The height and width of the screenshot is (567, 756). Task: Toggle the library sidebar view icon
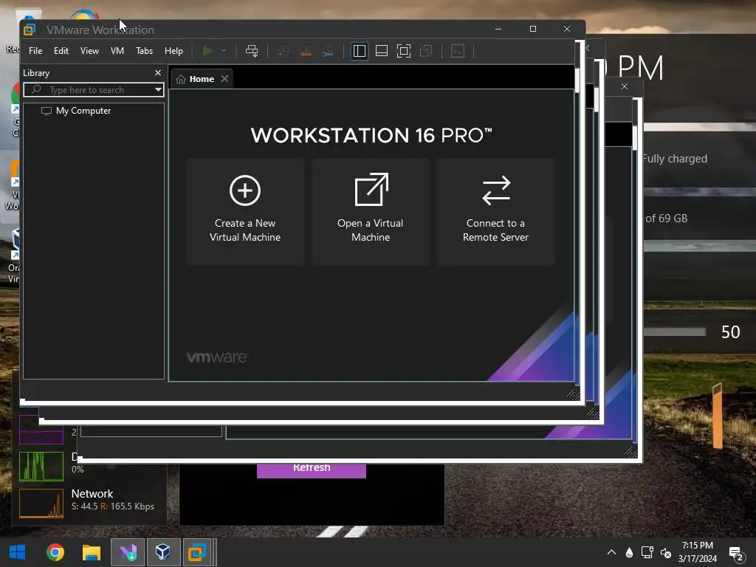[360, 51]
